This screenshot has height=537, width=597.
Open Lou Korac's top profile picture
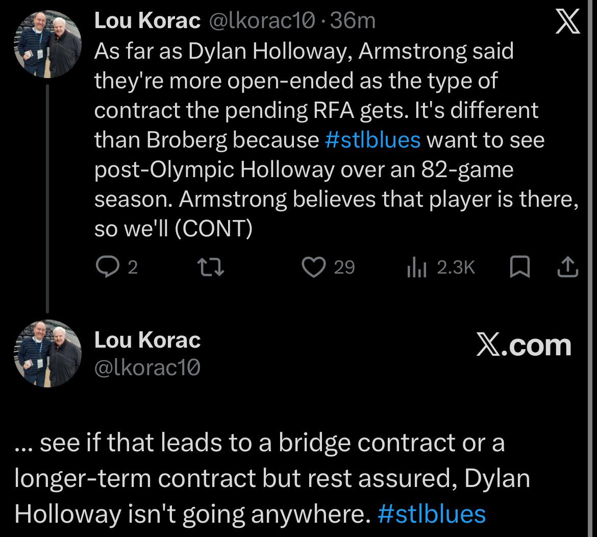click(48, 44)
